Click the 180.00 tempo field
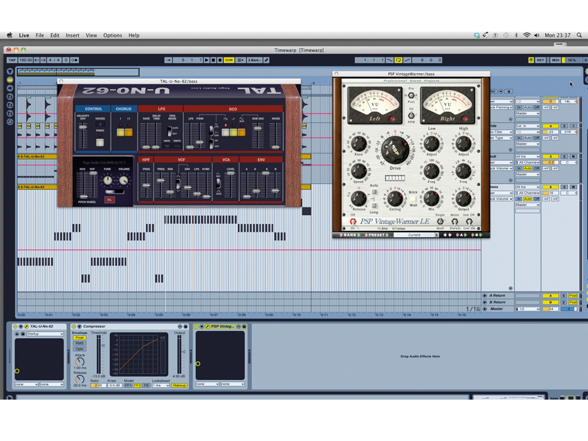 pos(26,60)
